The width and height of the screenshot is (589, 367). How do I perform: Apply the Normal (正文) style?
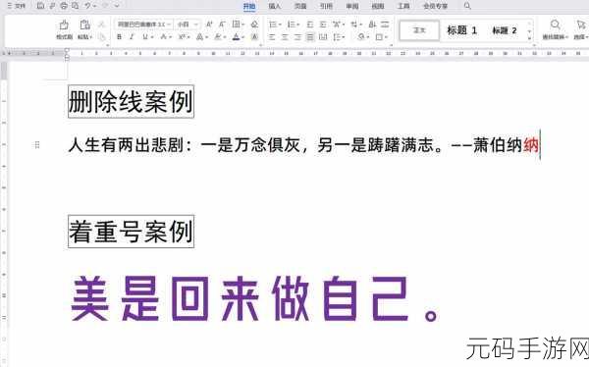point(419,30)
